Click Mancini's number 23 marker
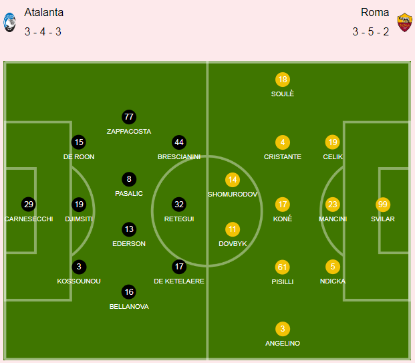The height and width of the screenshot is (363, 415). click(333, 205)
